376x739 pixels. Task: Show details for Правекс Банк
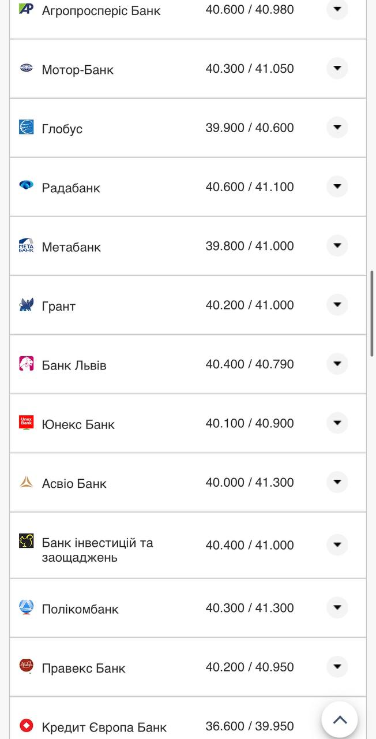coord(337,667)
